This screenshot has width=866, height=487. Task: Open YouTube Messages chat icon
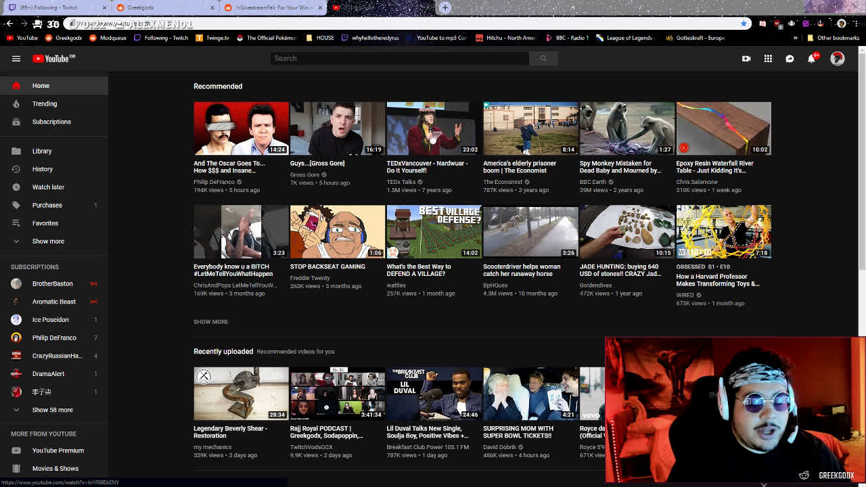click(x=790, y=59)
